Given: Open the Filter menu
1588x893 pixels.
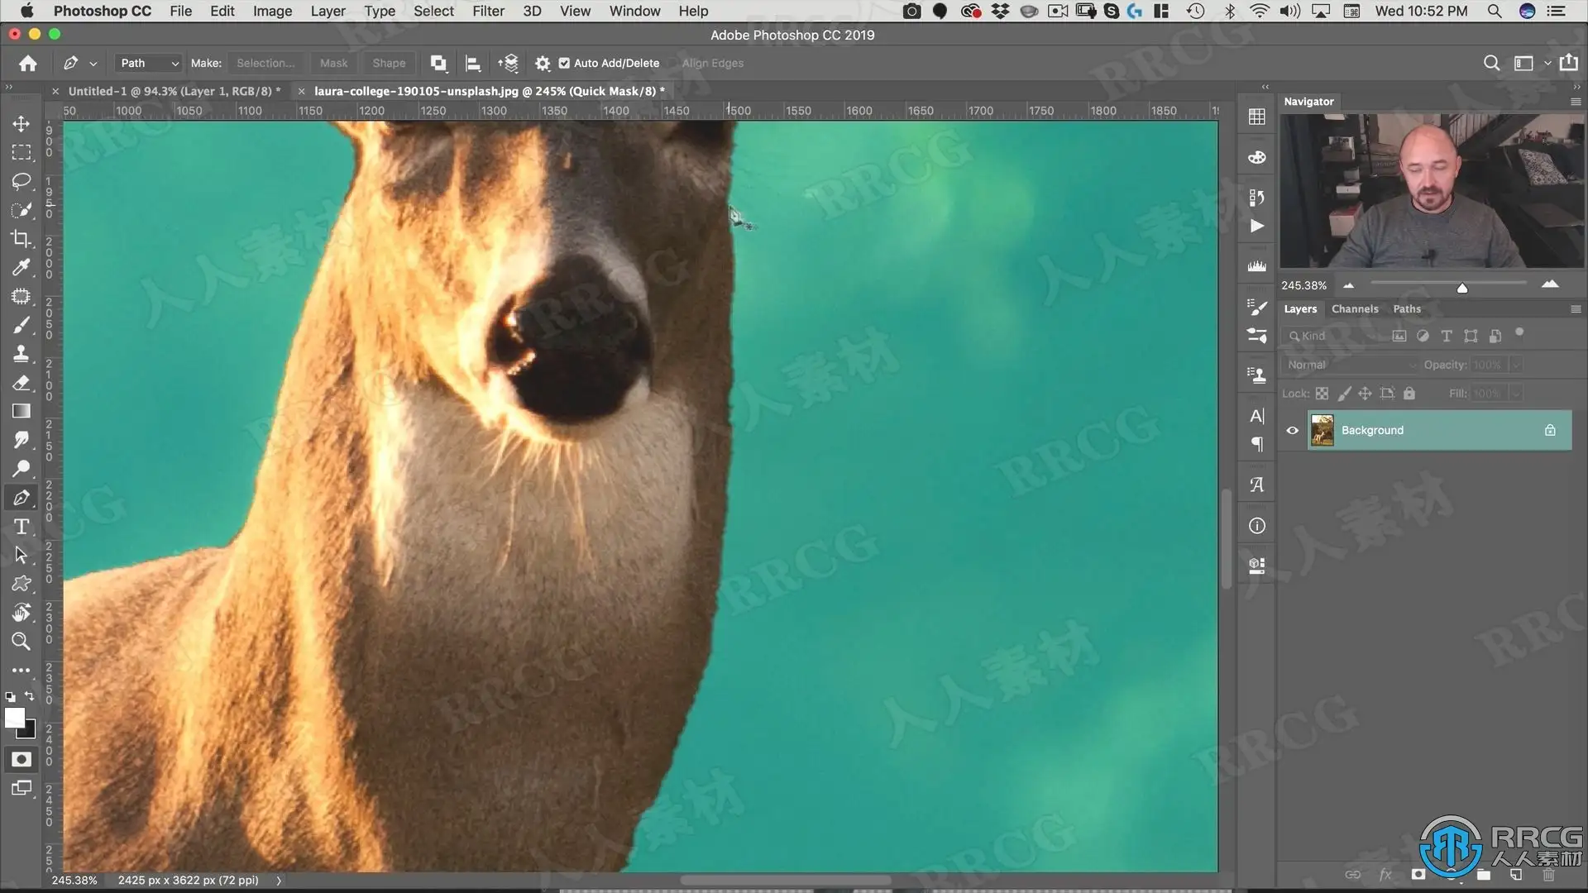Looking at the screenshot, I should [x=488, y=11].
